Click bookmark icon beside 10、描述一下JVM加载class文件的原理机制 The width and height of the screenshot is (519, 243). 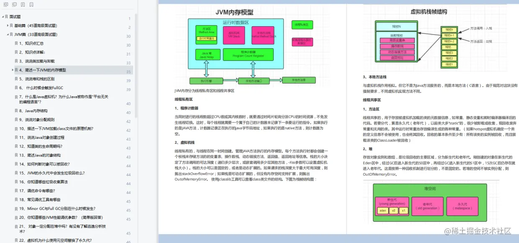[17, 129]
